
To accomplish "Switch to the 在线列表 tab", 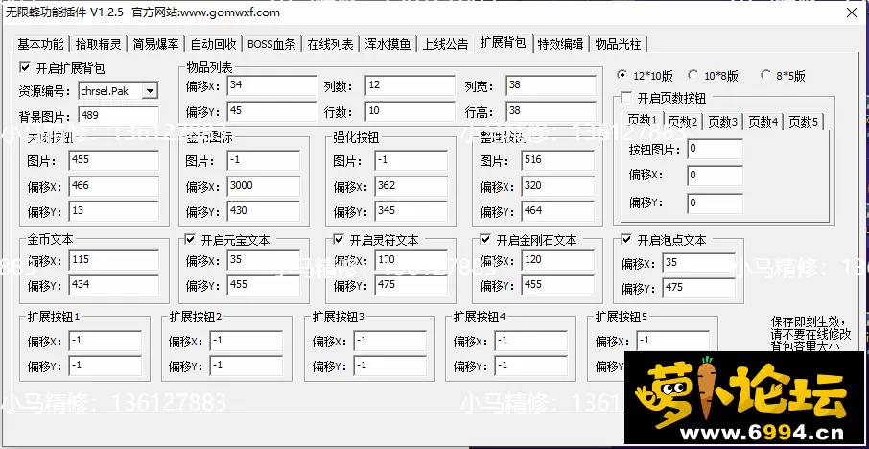I will 331,44.
